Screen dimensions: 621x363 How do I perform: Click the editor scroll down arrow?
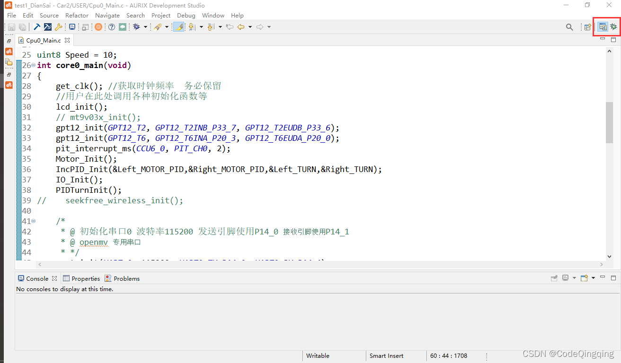609,257
